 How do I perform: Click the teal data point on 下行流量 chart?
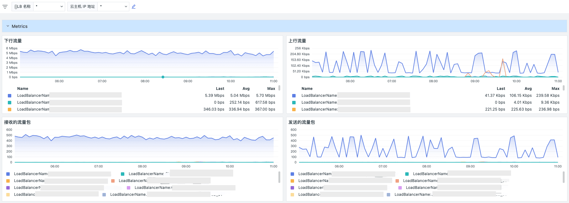click(x=163, y=77)
